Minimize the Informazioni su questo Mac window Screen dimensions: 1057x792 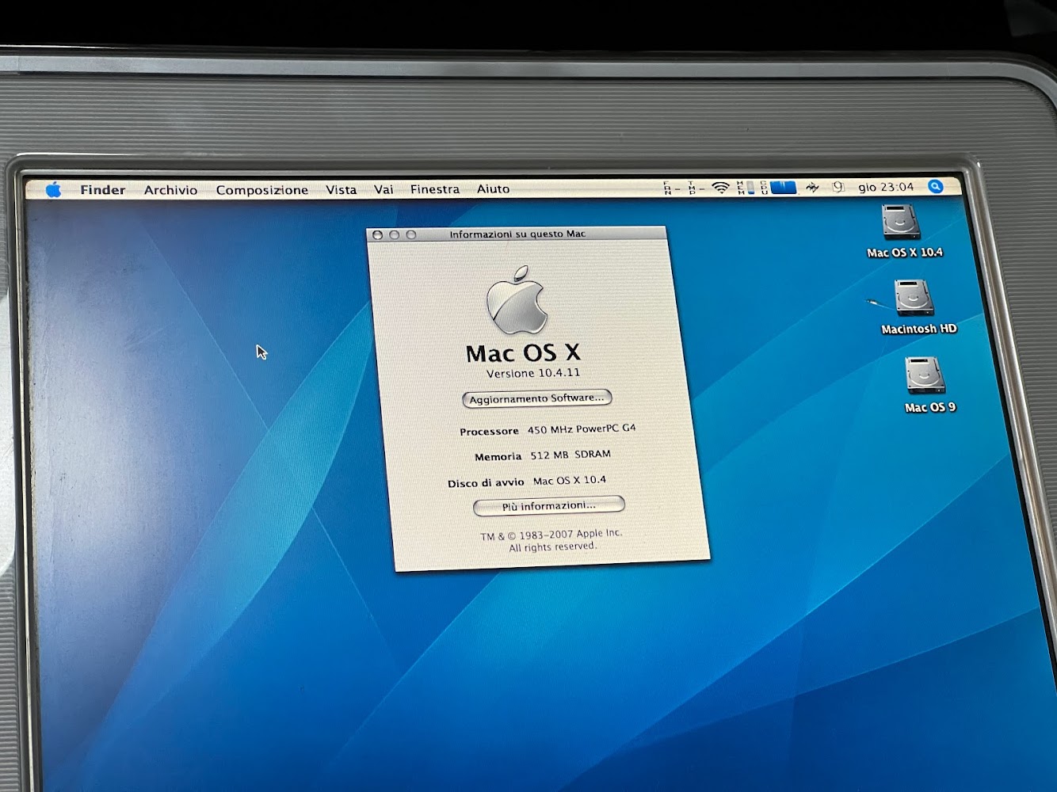(x=394, y=235)
